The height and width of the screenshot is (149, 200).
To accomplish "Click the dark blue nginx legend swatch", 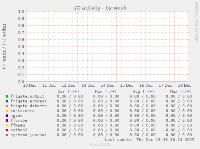I will click(x=7, y=116).
